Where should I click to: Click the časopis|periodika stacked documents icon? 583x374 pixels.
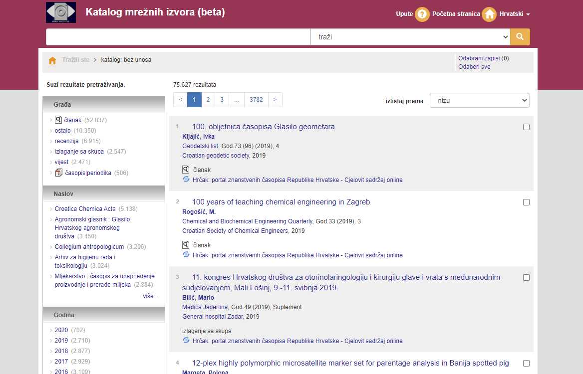click(58, 173)
